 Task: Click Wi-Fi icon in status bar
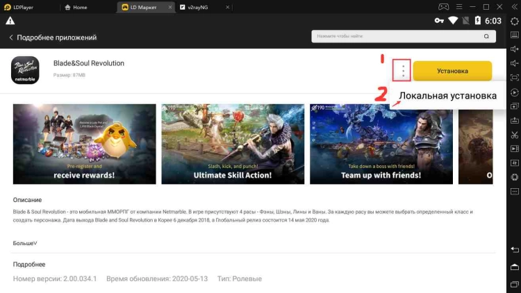pyautogui.click(x=453, y=21)
